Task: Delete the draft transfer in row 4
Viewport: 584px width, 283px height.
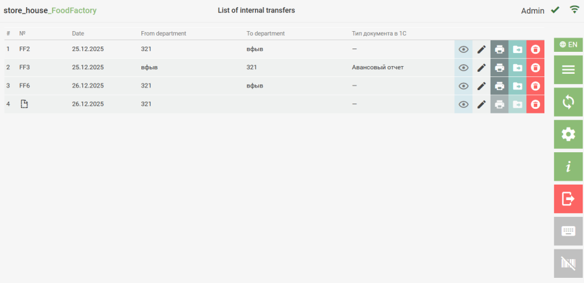Action: [535, 104]
